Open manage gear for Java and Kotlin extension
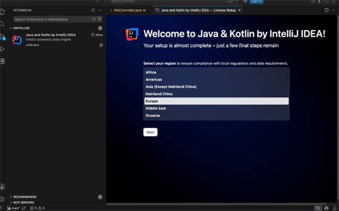Image resolution: width=339 pixels, height=211 pixels. pos(101,45)
